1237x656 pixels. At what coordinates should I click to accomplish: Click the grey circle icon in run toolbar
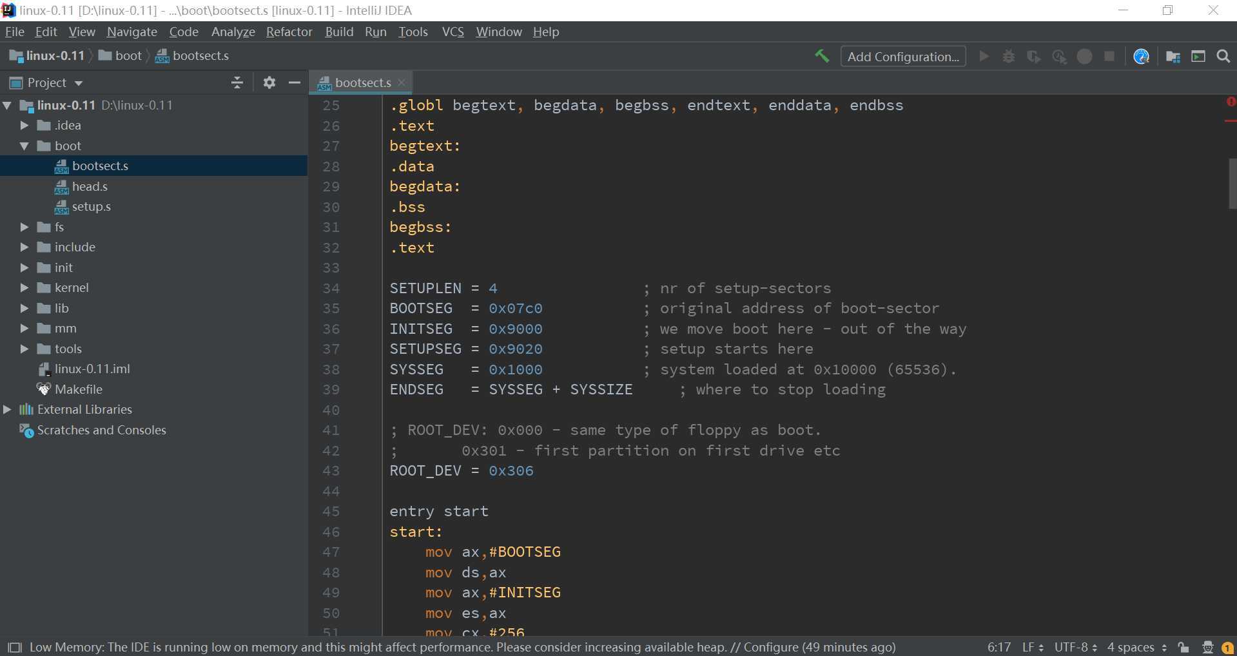pyautogui.click(x=1084, y=57)
